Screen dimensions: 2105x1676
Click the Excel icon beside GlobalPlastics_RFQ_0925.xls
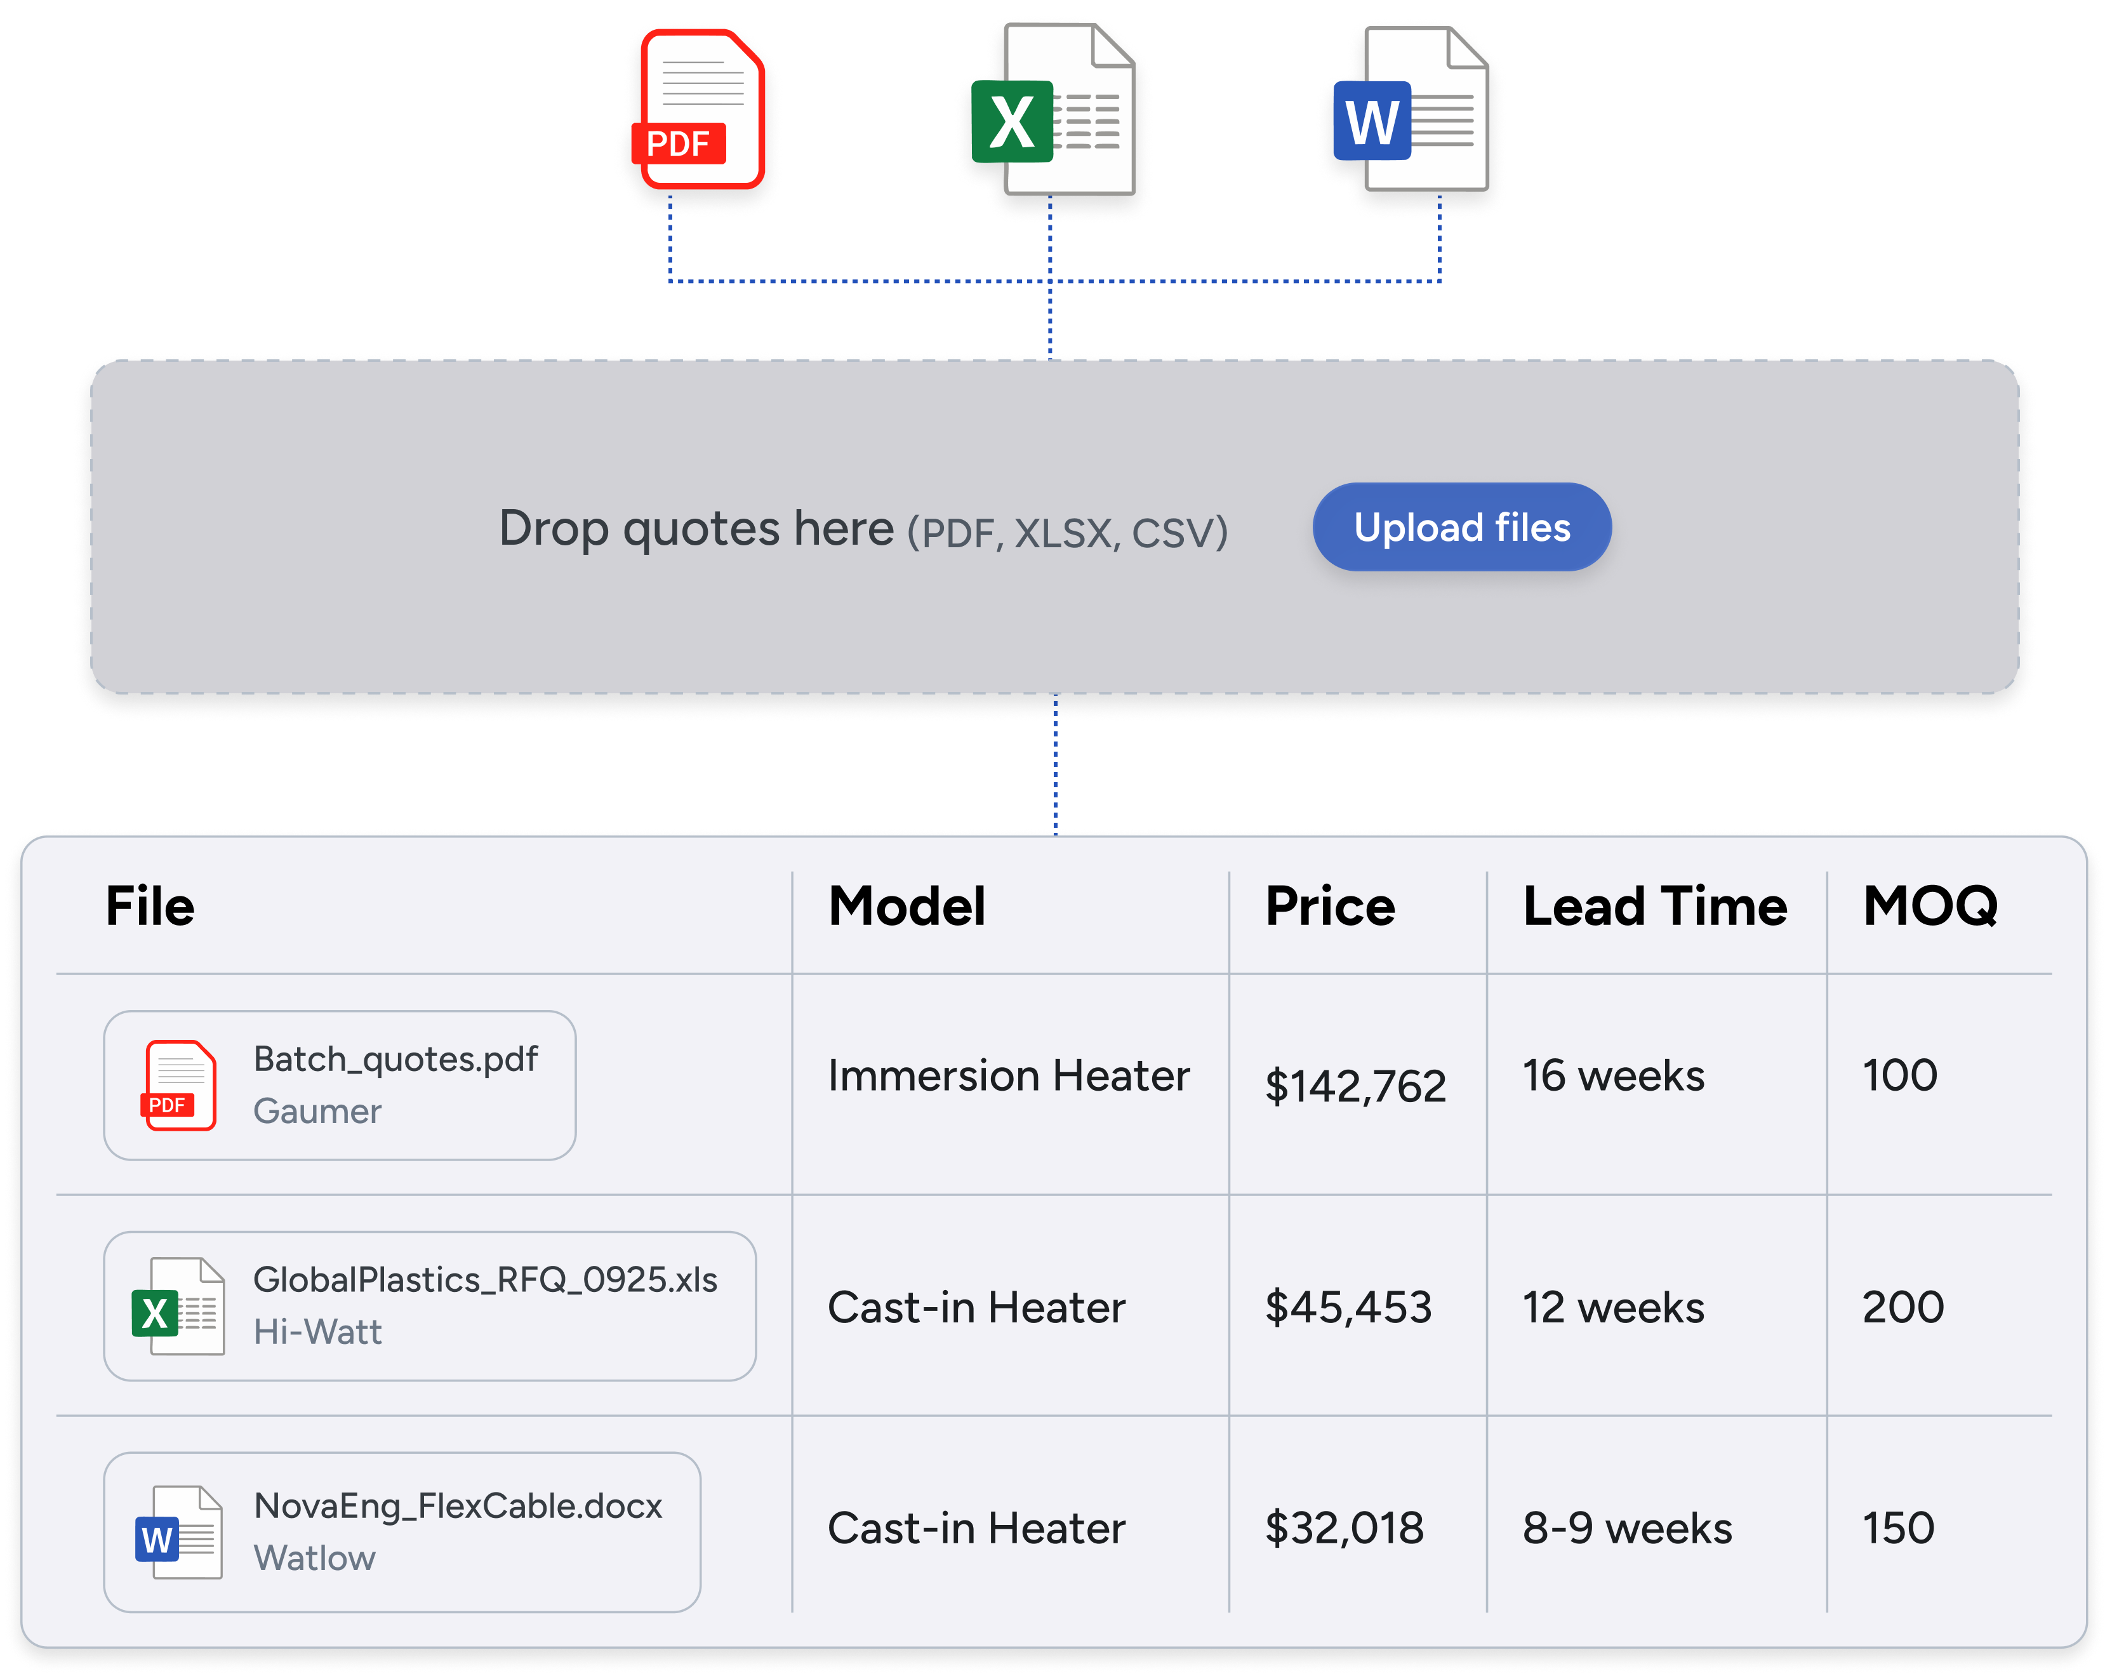click(x=178, y=1306)
